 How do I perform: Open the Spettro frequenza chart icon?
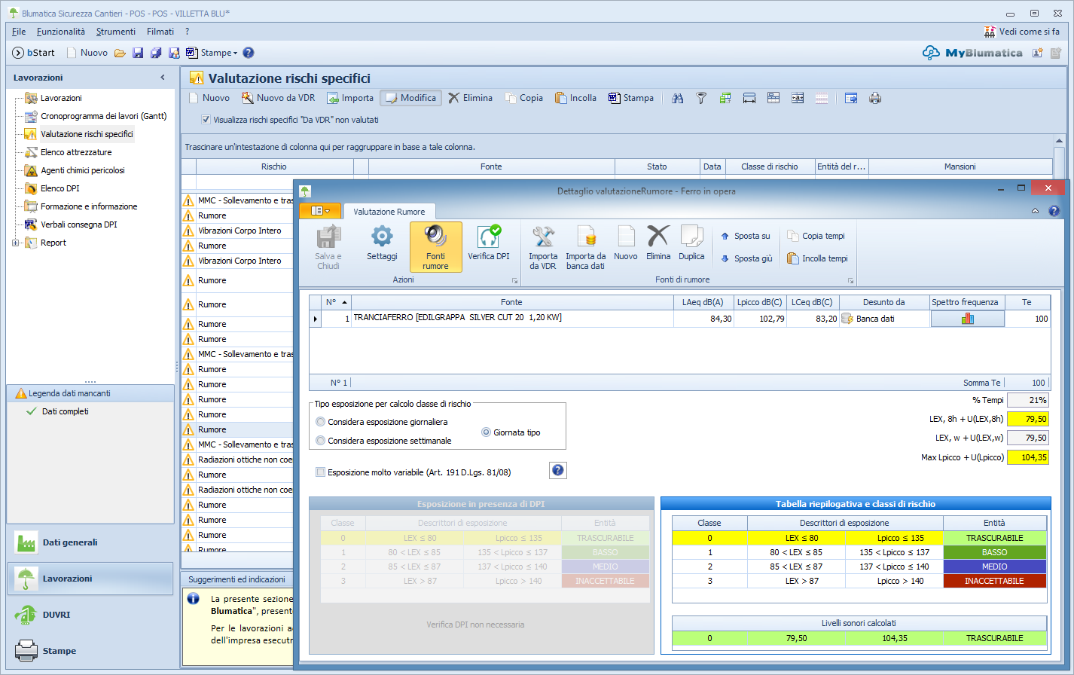[x=967, y=319]
